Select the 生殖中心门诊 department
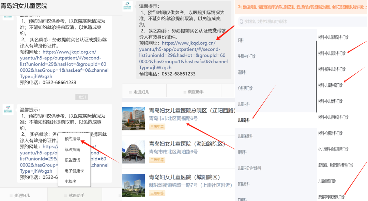368x201 pixels. 246,56
